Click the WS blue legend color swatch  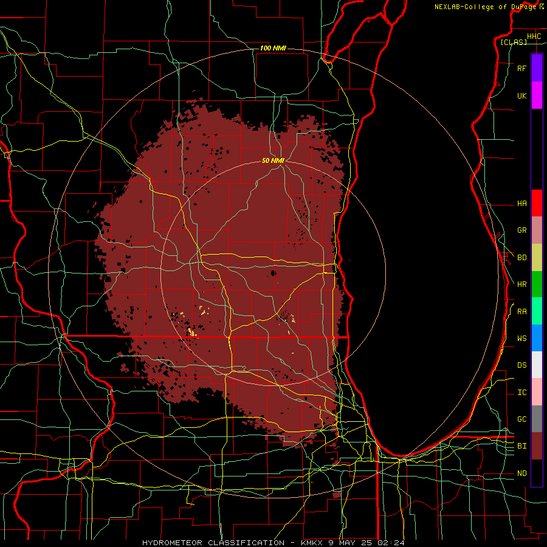[x=537, y=338]
